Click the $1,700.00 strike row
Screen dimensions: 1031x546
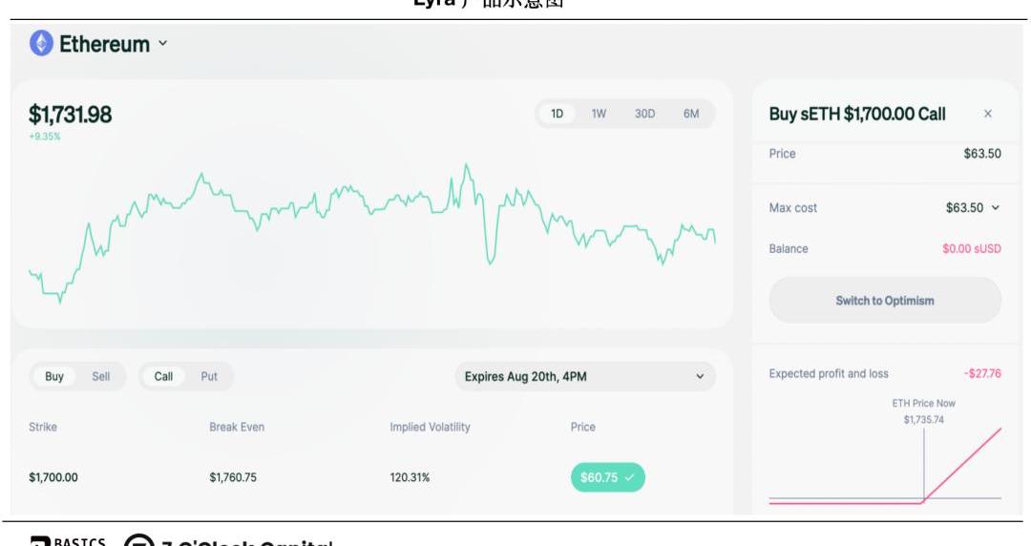[x=53, y=477]
